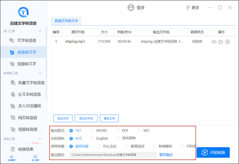Screen dimensions: 239x164
Task: Select TXT output format
Action: click(x=71, y=131)
